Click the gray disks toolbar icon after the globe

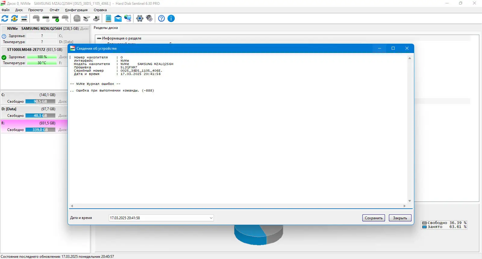(87, 18)
